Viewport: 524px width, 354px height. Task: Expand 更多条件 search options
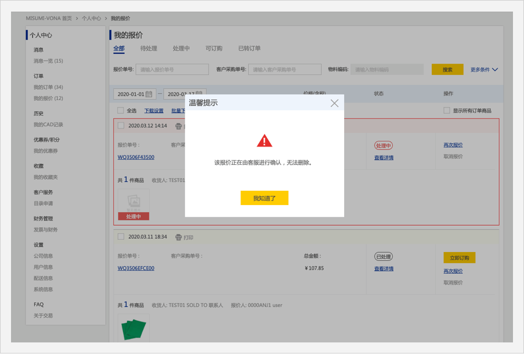(x=484, y=69)
